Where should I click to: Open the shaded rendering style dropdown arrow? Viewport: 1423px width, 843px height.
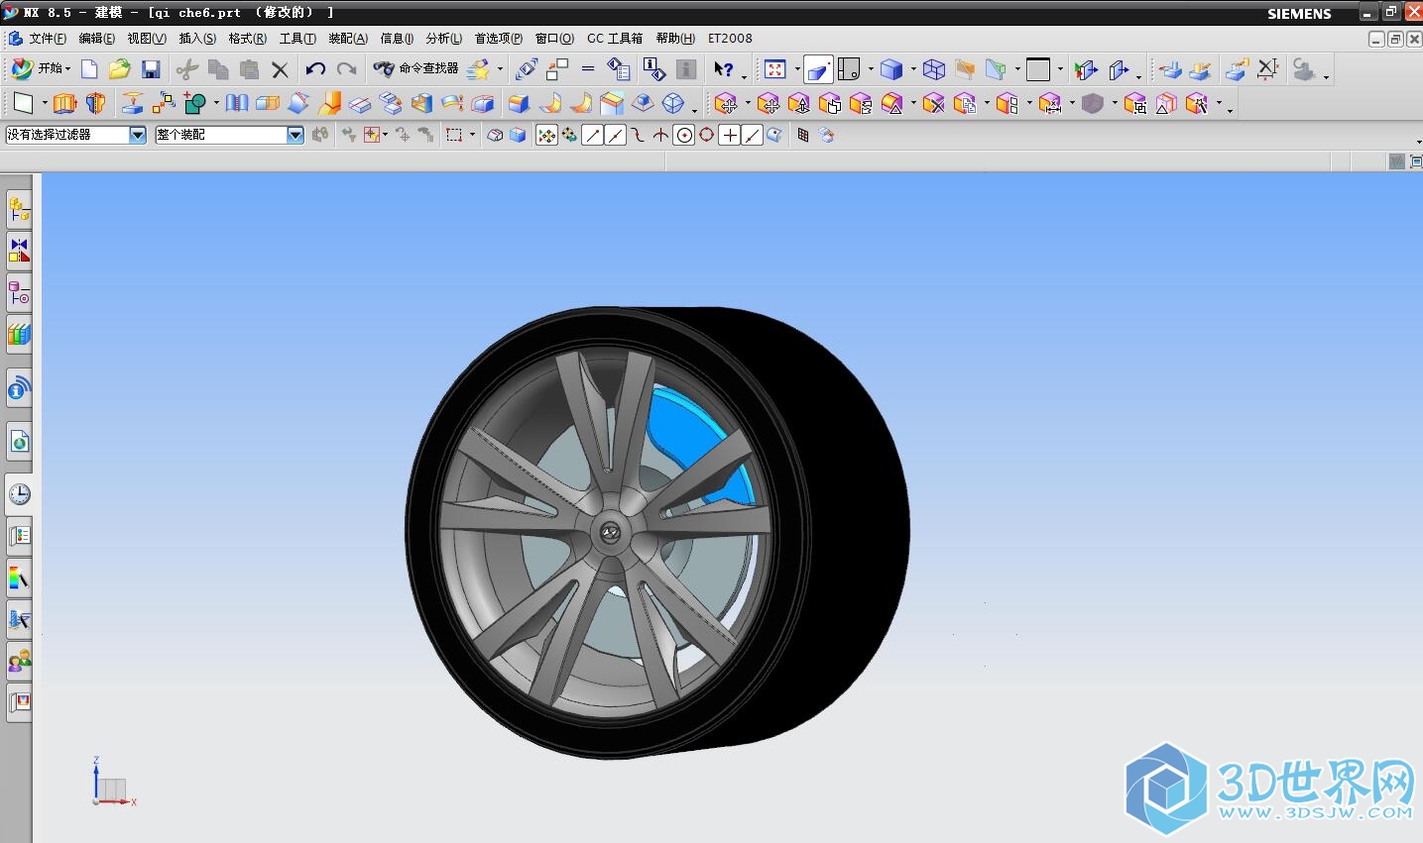912,69
